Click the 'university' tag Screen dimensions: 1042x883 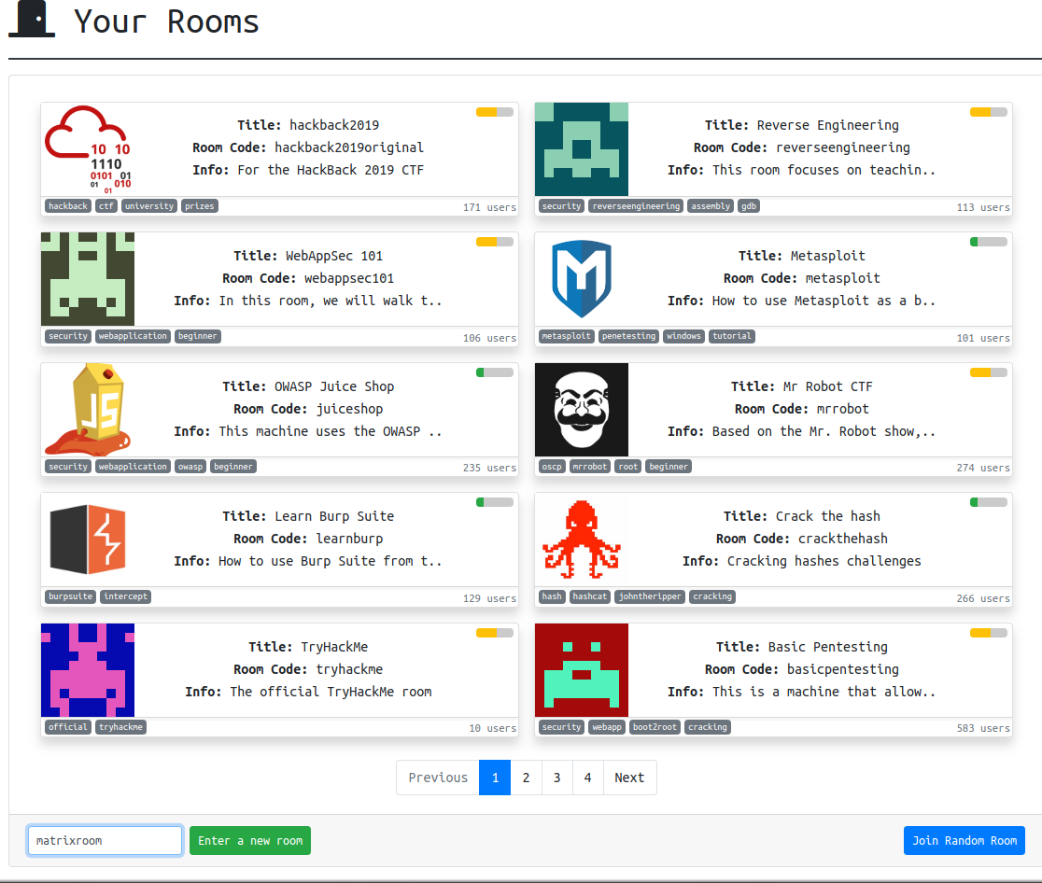coord(149,206)
